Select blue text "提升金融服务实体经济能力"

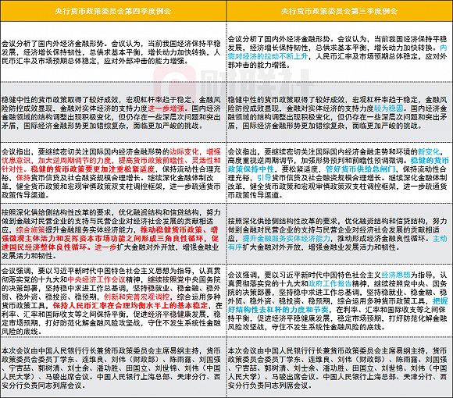coord(287,239)
